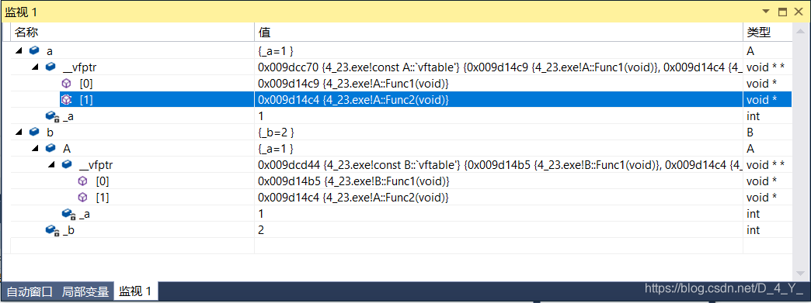Screen dimensions: 811x303
Task: Click cube icon of B's __vfptr
Action: point(68,165)
